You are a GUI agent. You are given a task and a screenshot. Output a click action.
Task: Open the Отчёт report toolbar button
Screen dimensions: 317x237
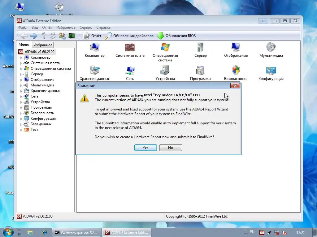(92, 36)
